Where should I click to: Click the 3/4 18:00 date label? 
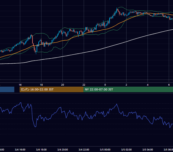click(41, 149)
